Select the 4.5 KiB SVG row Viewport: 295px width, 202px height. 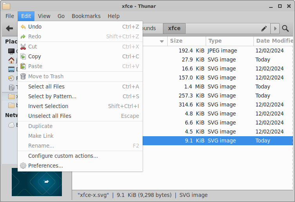(218, 132)
